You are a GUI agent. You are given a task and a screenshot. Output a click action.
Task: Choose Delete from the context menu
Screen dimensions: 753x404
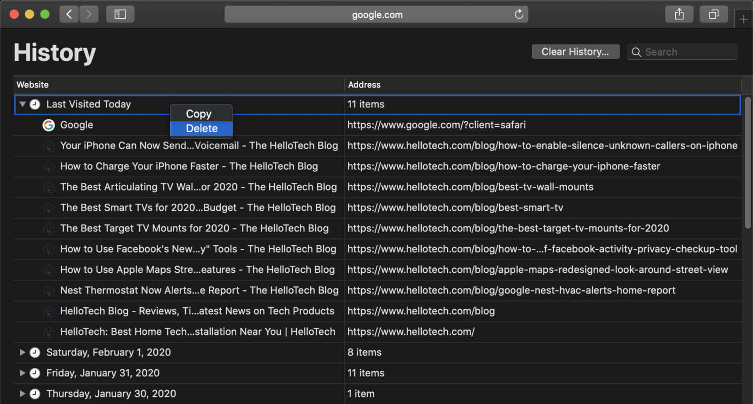coord(201,128)
